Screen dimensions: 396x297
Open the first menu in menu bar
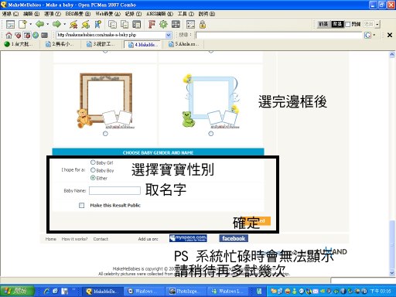(x=10, y=14)
